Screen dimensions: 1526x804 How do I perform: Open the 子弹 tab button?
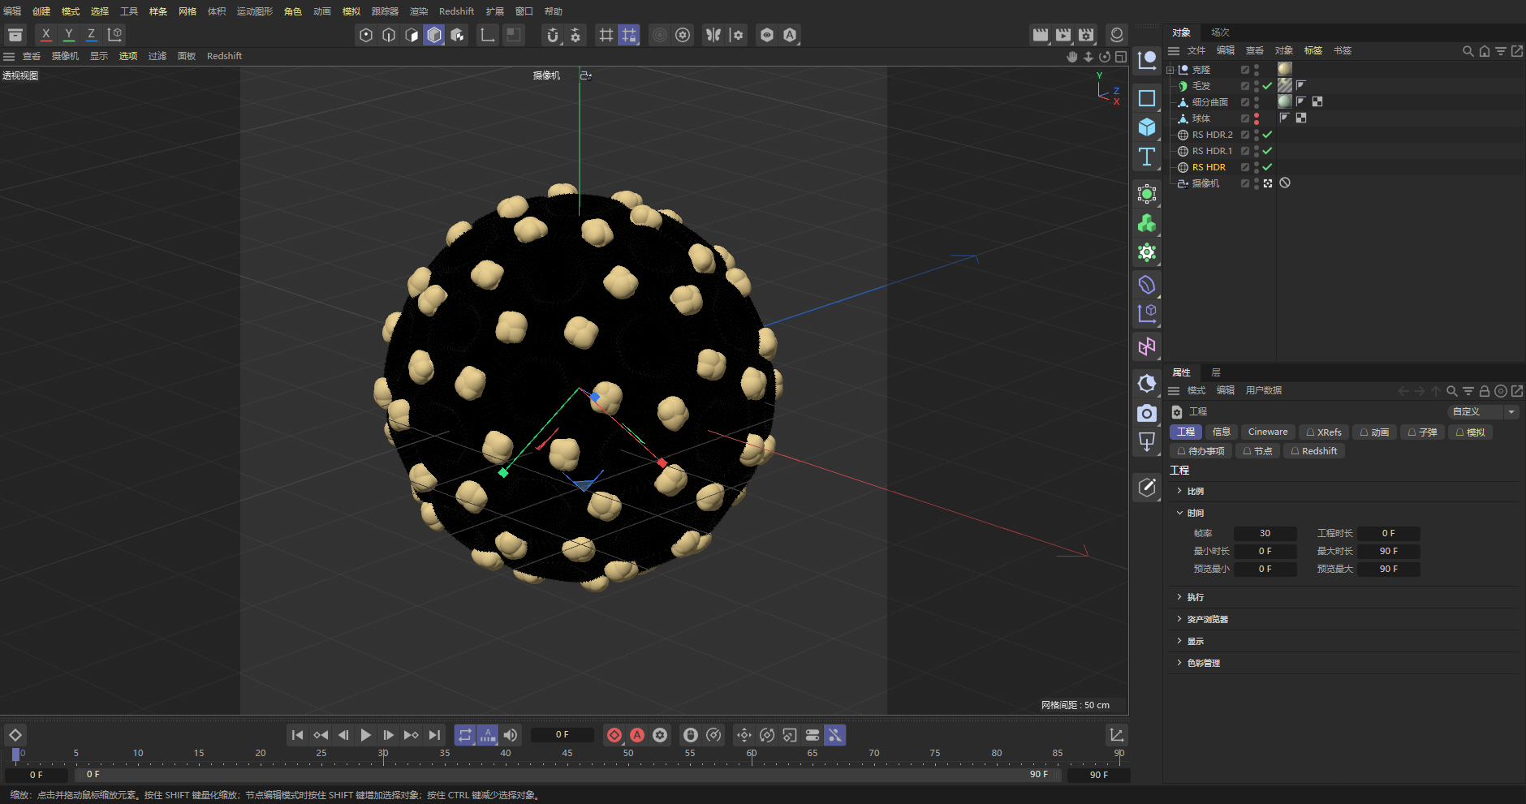pos(1422,432)
